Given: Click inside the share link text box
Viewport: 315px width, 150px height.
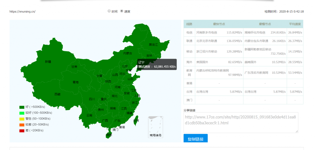Looking at the screenshot, I should (241, 122).
